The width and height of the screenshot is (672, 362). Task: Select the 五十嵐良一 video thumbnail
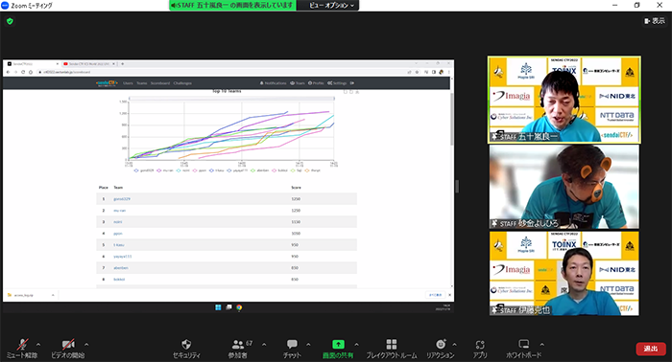coord(564,100)
